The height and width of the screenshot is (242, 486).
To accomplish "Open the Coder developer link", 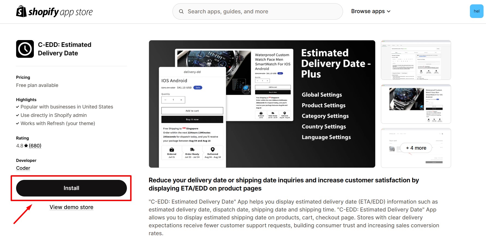I will (23, 168).
